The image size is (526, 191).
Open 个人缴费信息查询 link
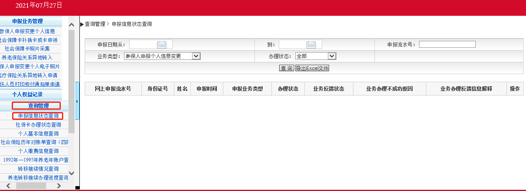38,151
